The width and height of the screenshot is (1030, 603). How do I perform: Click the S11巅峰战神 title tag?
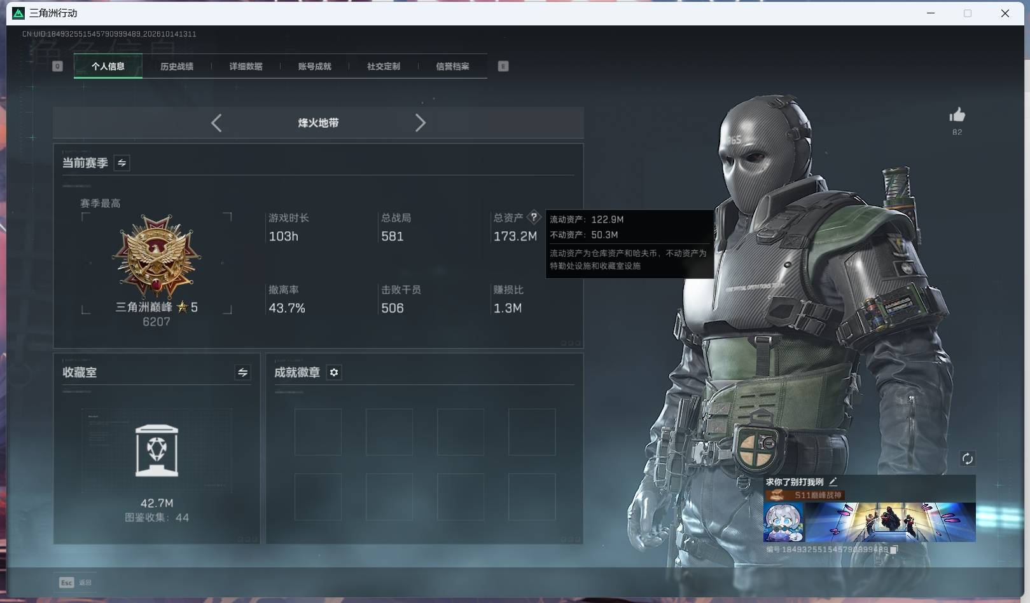click(804, 495)
